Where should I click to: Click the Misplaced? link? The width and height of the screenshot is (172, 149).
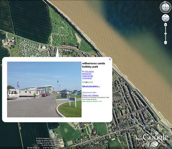[87, 74]
